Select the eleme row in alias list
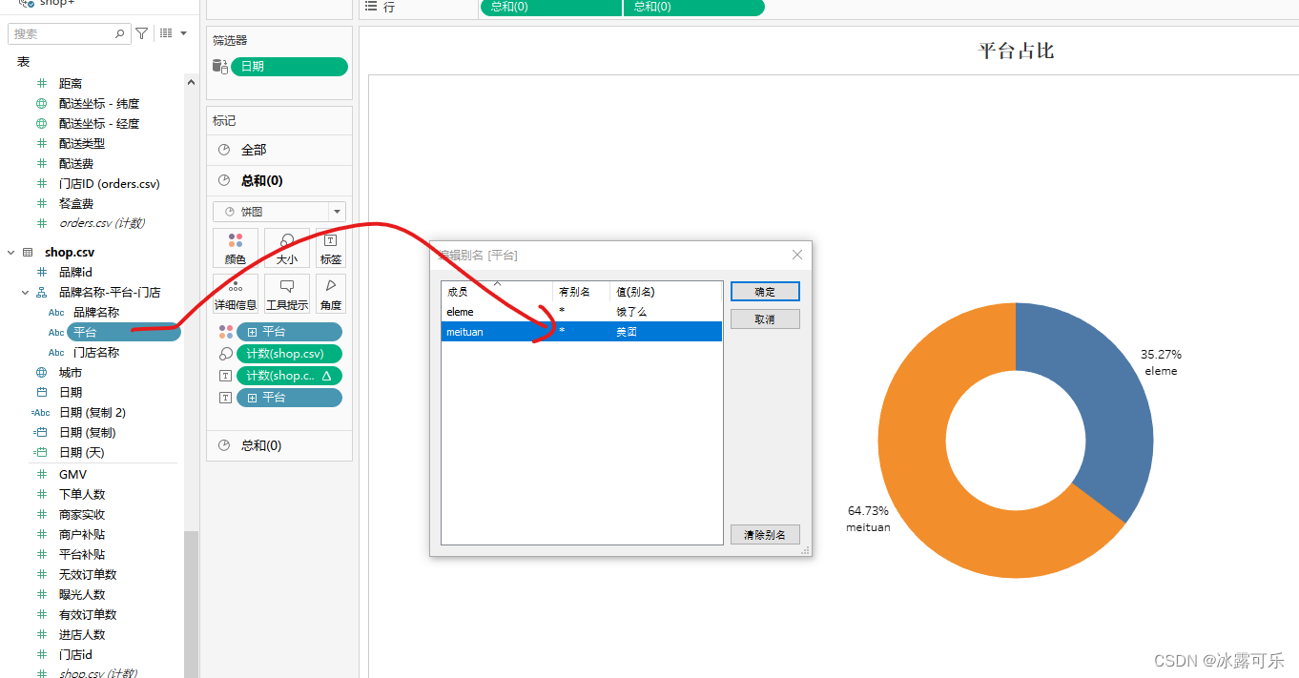 point(582,312)
